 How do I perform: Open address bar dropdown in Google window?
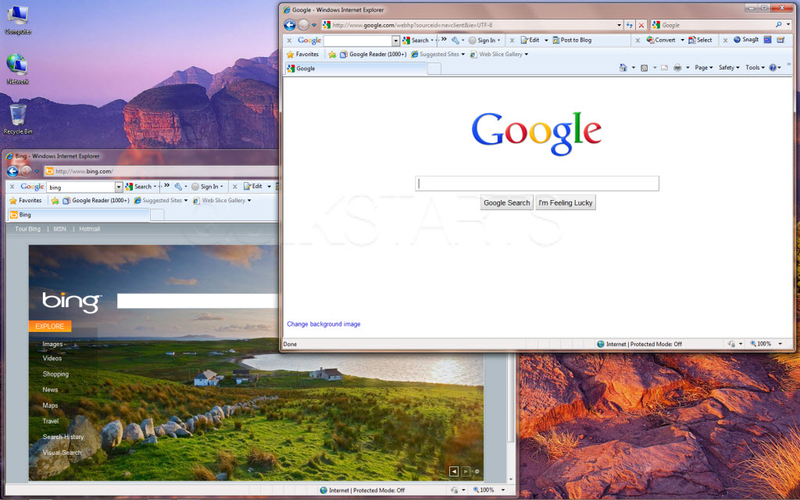coord(619,25)
